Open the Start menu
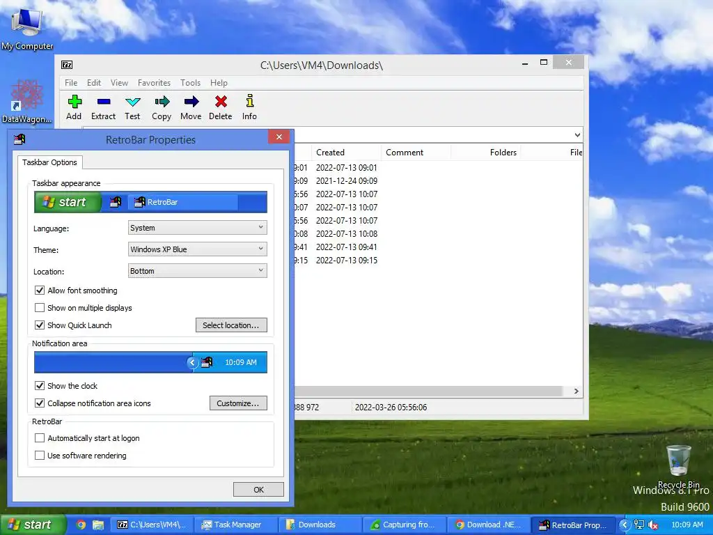This screenshot has height=535, width=713. pyautogui.click(x=32, y=525)
